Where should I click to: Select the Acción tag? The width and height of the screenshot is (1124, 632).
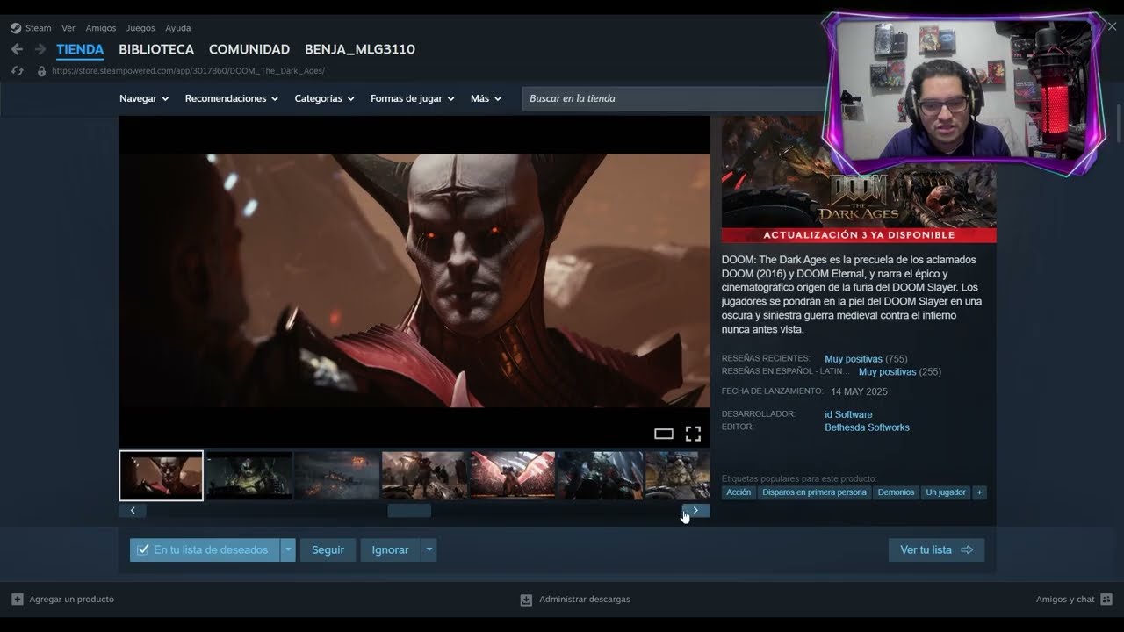coord(739,492)
